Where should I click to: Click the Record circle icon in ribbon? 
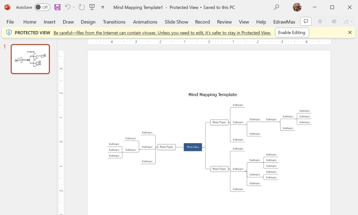click(320, 21)
